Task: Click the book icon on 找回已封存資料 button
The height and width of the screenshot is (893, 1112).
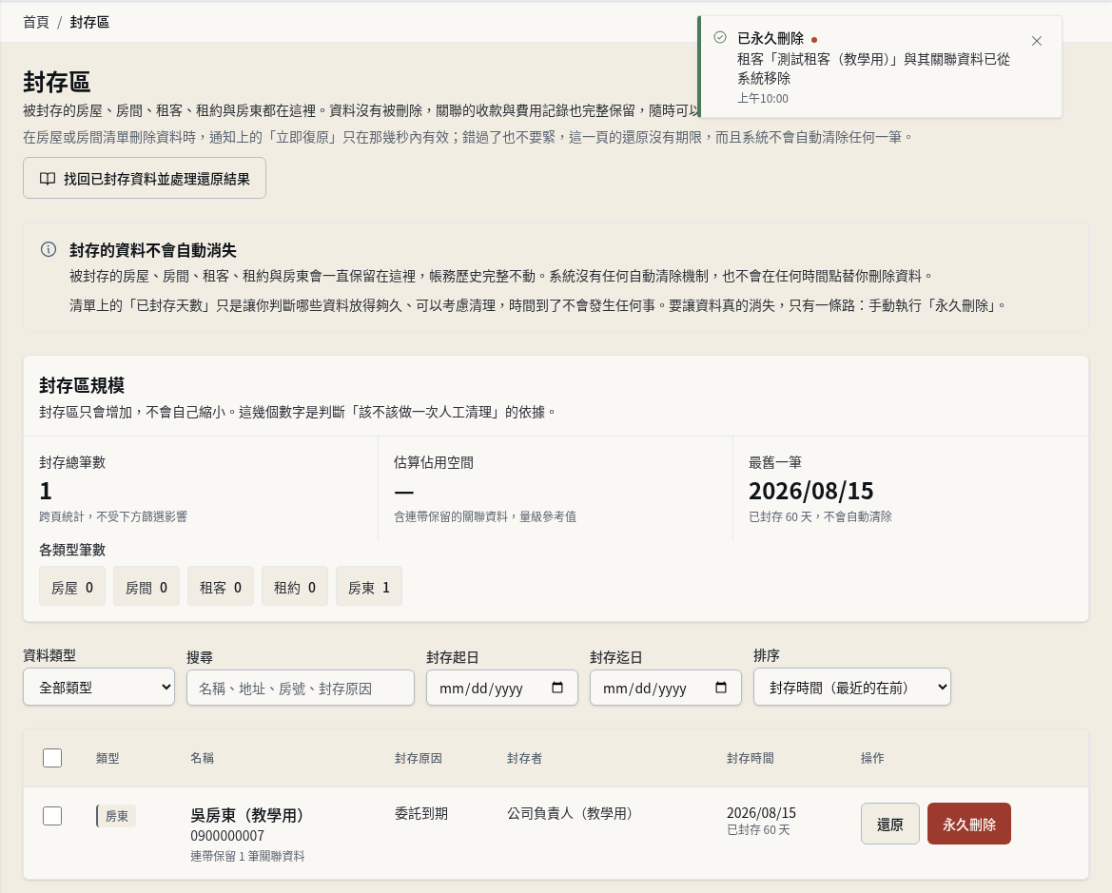Action: tap(48, 179)
